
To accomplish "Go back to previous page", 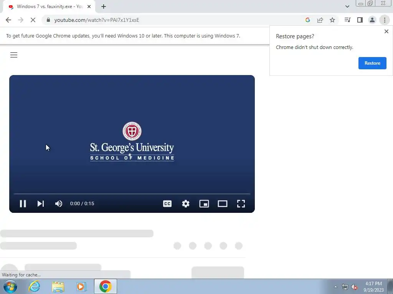I will [x=8, y=20].
